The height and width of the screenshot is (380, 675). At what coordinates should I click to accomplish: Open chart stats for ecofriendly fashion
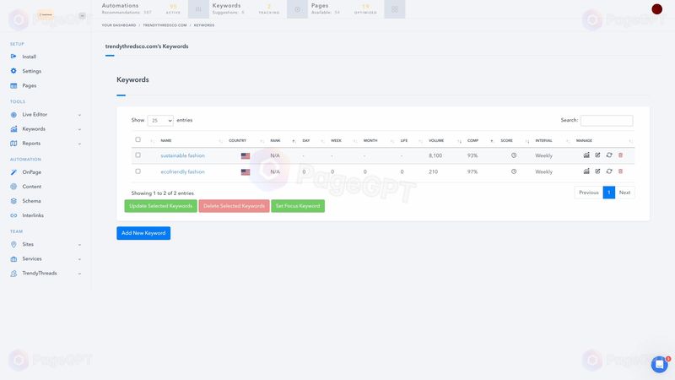point(586,171)
